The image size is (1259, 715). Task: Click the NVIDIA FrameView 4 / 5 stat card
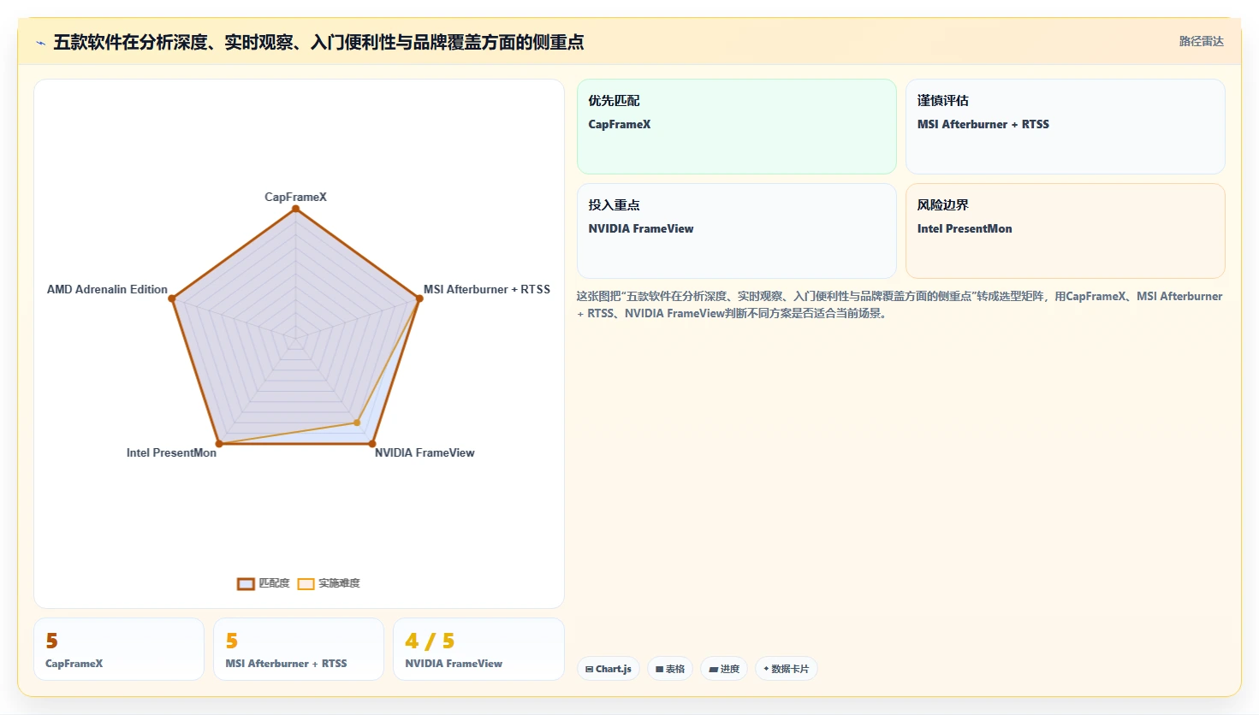point(478,649)
